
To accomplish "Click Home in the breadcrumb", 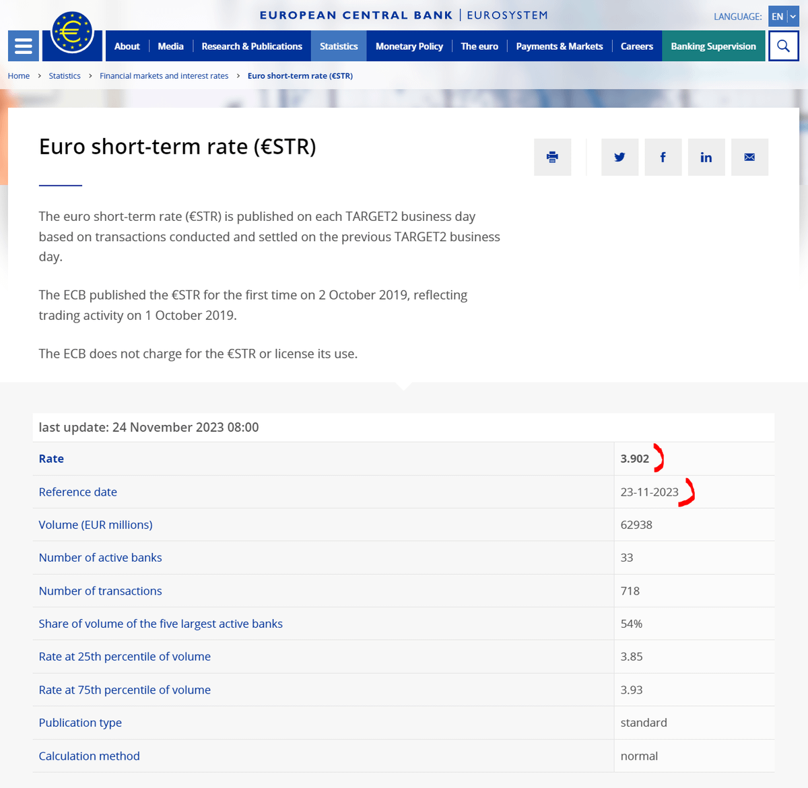I will (19, 76).
